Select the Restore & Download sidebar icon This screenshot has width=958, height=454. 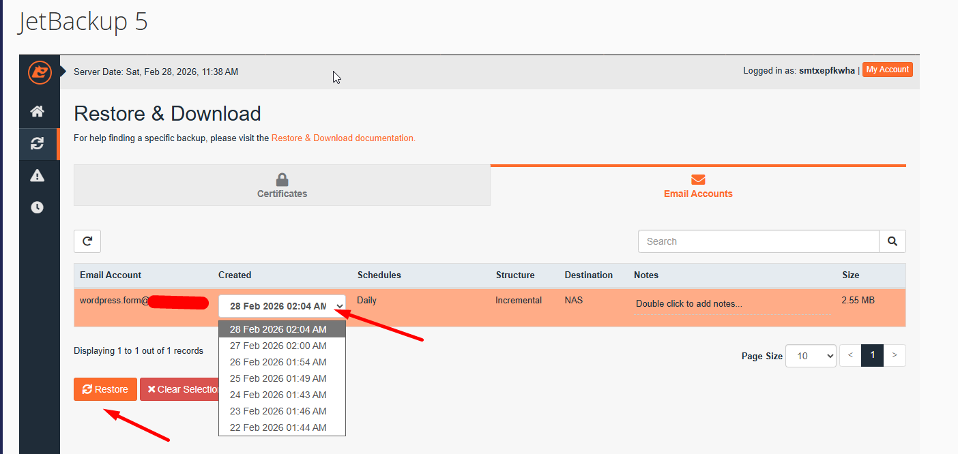tap(38, 143)
